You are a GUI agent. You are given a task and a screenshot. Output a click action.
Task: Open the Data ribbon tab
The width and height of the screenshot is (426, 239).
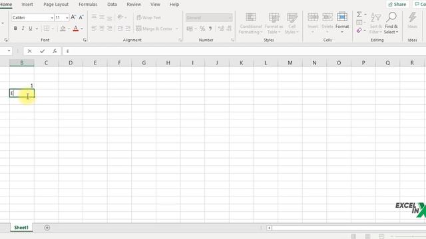(x=112, y=5)
